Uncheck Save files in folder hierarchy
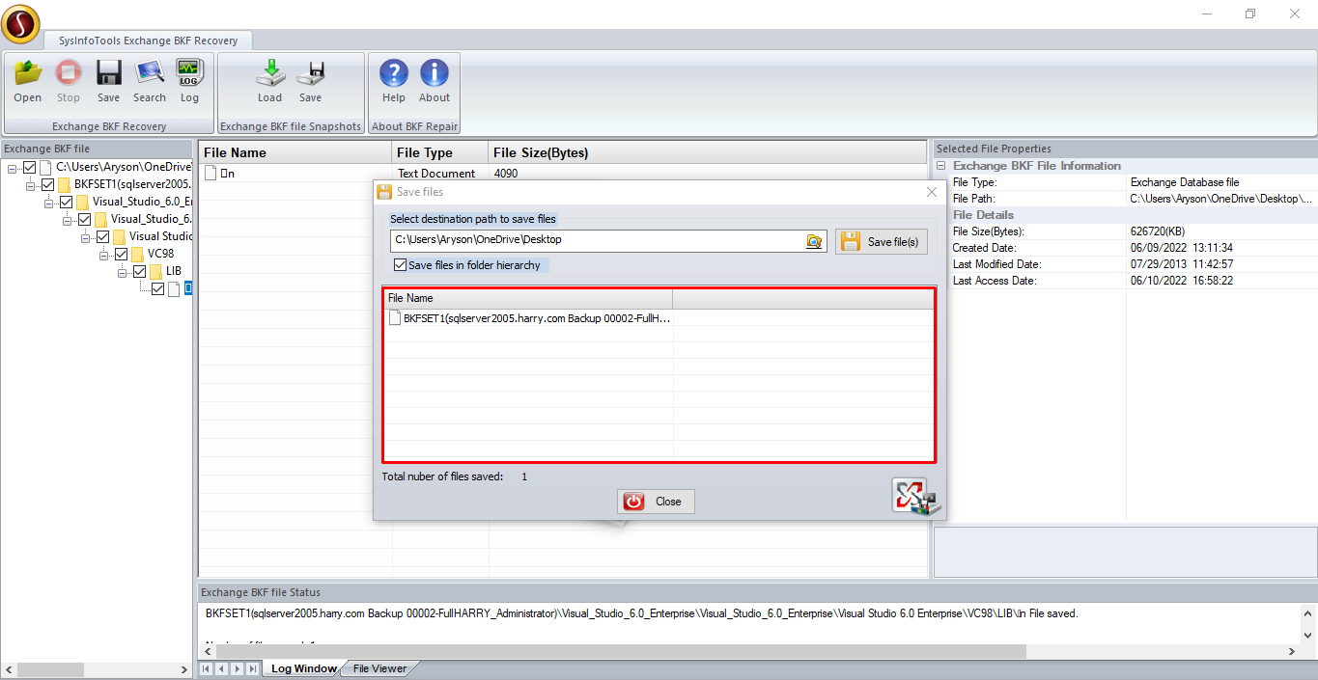Image resolution: width=1318 pixels, height=680 pixels. coord(400,265)
